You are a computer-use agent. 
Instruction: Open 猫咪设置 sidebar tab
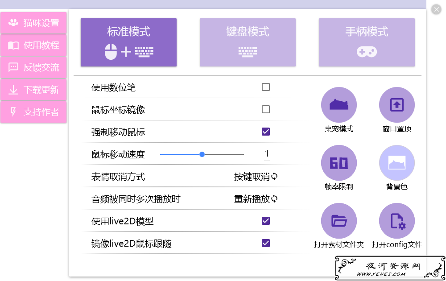pyautogui.click(x=33, y=23)
